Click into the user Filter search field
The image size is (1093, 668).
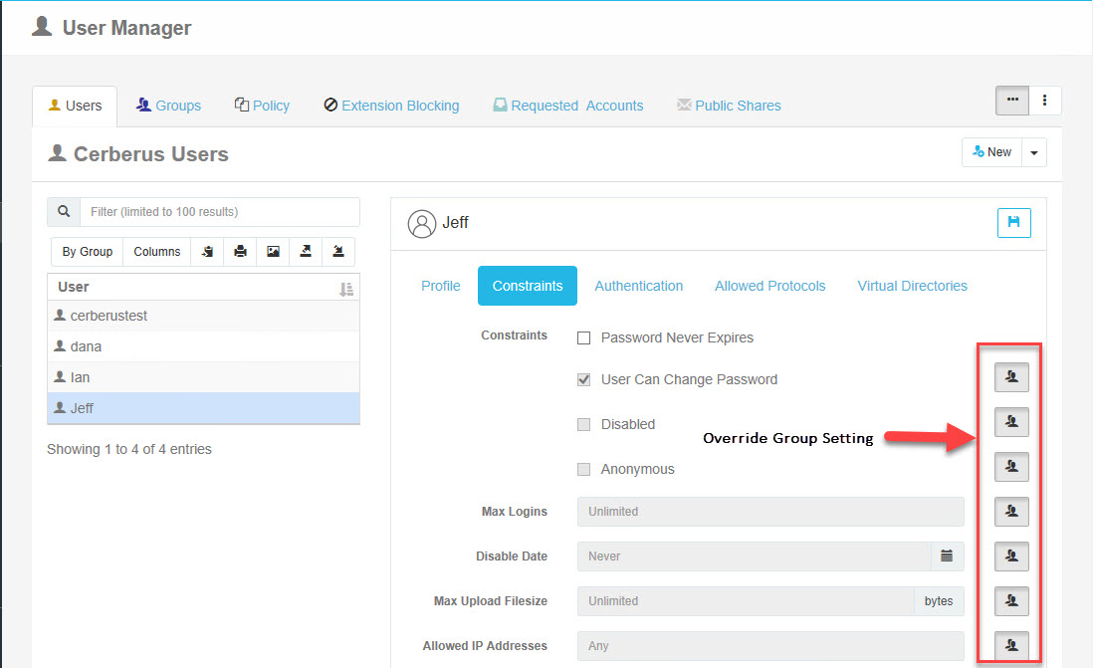pos(219,212)
